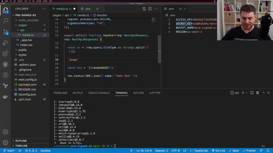
Task: Expand the styles folder
Action: (22, 55)
